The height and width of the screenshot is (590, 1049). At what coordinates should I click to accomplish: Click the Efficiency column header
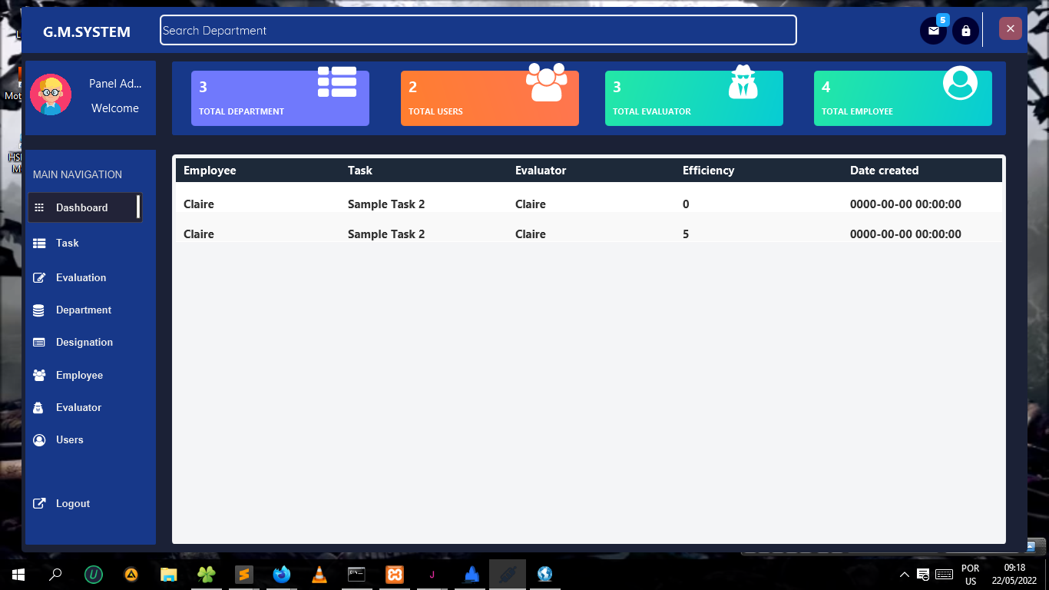708,171
